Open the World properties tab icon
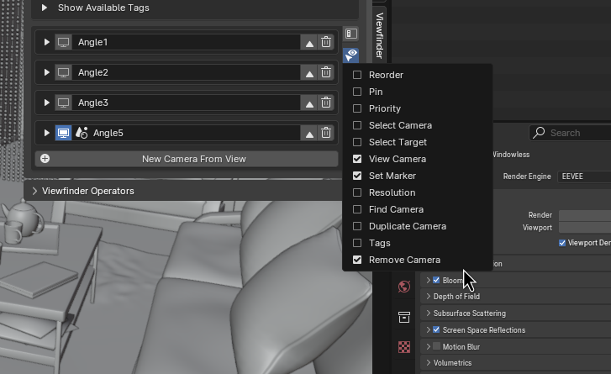 404,287
